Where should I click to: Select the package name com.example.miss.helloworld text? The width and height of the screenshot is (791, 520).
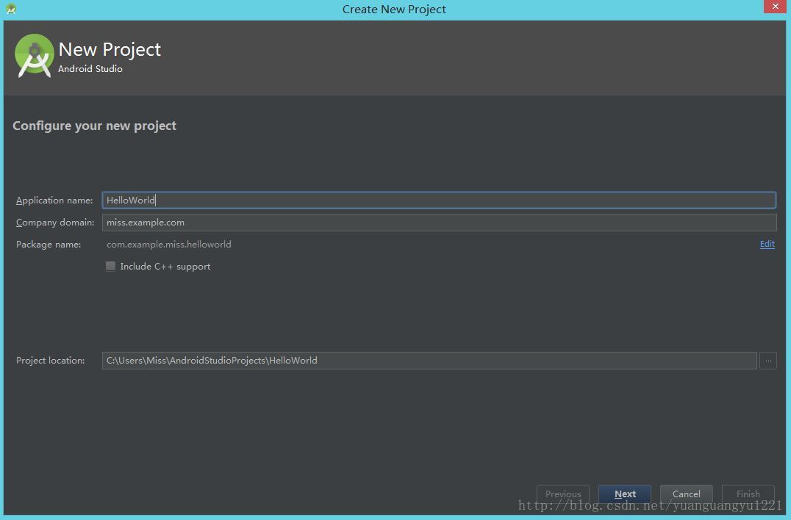tap(169, 245)
